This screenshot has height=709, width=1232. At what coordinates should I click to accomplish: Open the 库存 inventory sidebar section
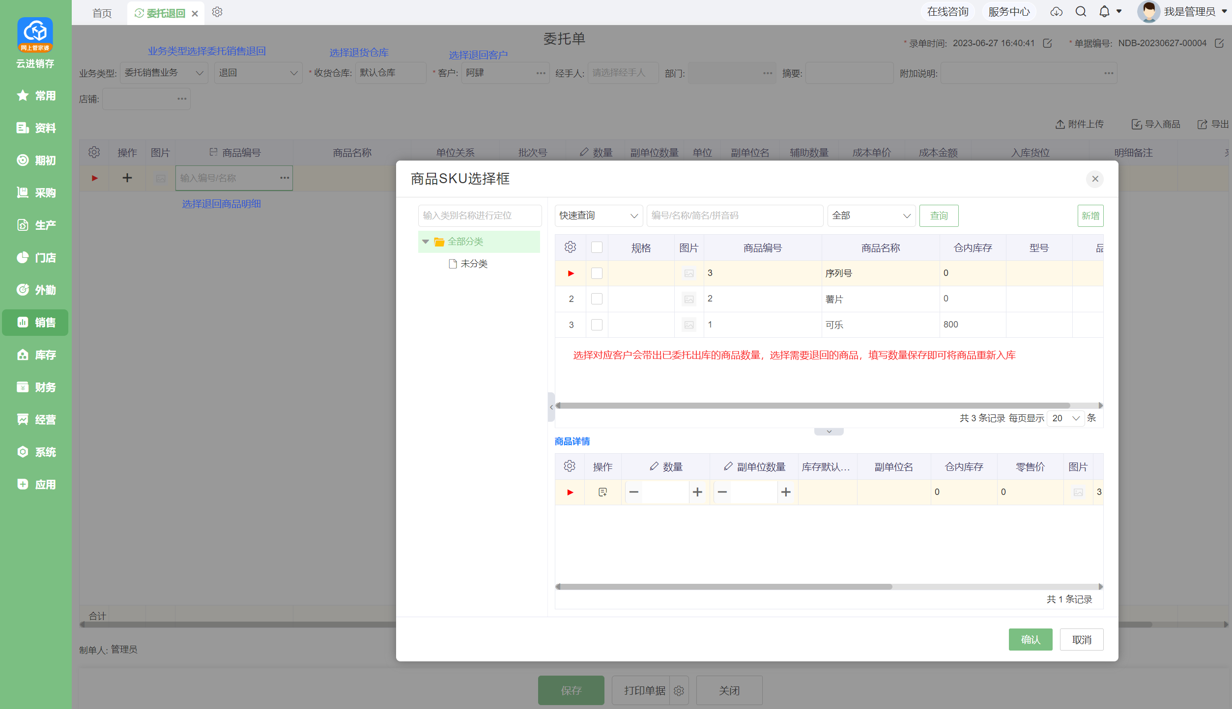(35, 355)
